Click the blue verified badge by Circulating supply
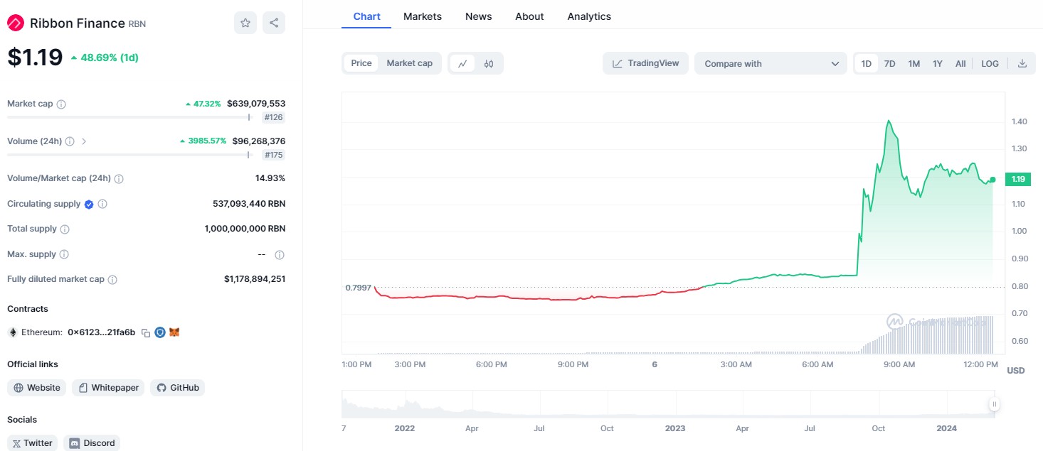This screenshot has height=451, width=1043. pos(89,204)
